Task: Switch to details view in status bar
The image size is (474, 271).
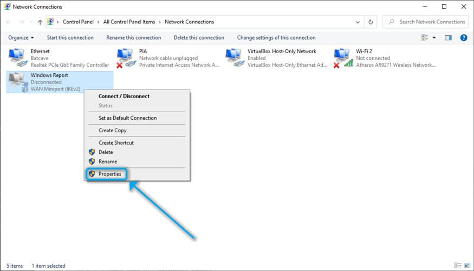Action: tap(457, 266)
